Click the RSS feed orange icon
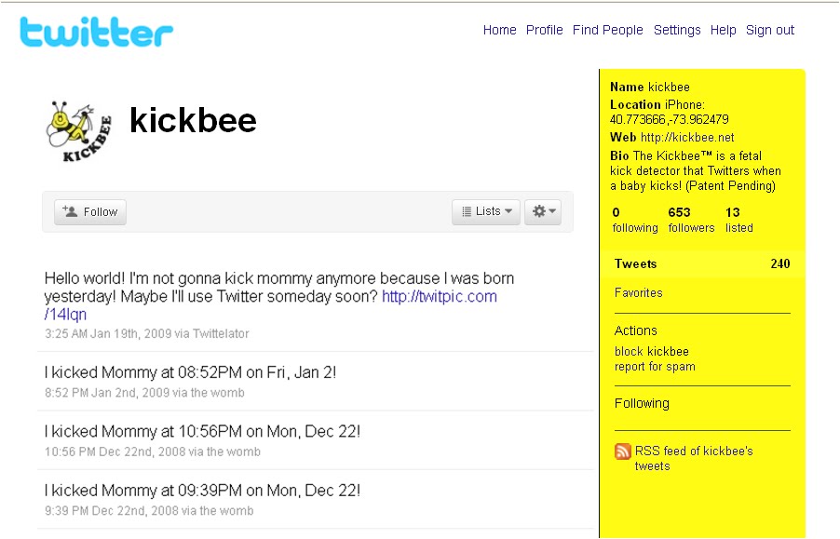Viewport: 840px width, 539px height. 622,451
